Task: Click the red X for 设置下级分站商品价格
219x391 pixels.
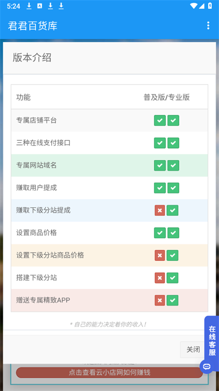Action: click(x=160, y=255)
